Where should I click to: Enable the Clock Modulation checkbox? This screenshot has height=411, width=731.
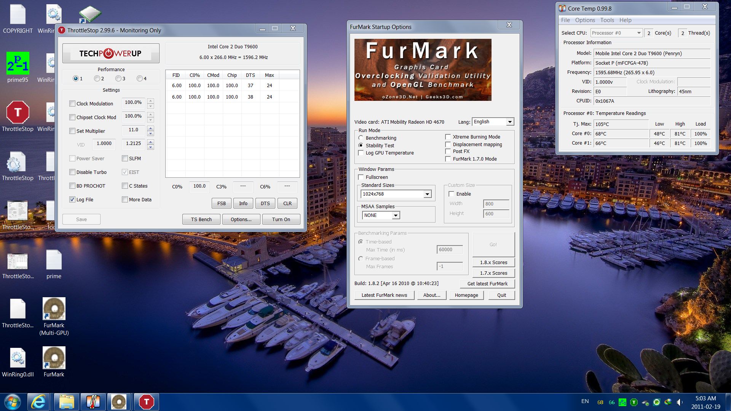(x=72, y=104)
